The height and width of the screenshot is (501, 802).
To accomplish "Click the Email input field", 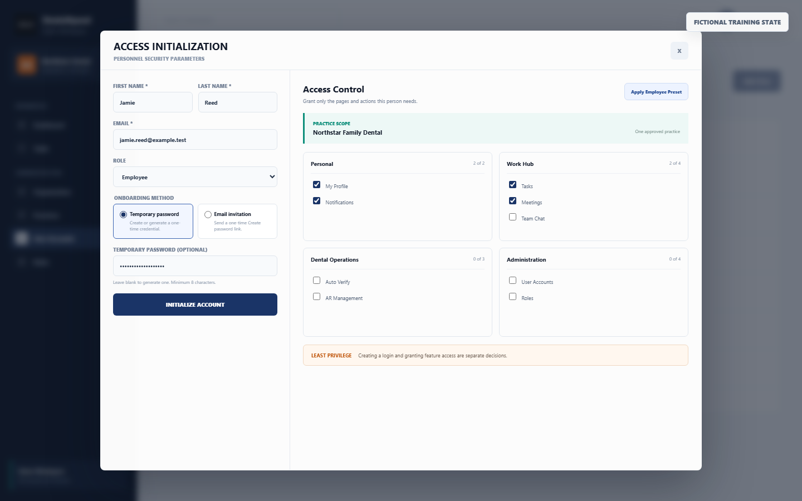I will coord(195,140).
